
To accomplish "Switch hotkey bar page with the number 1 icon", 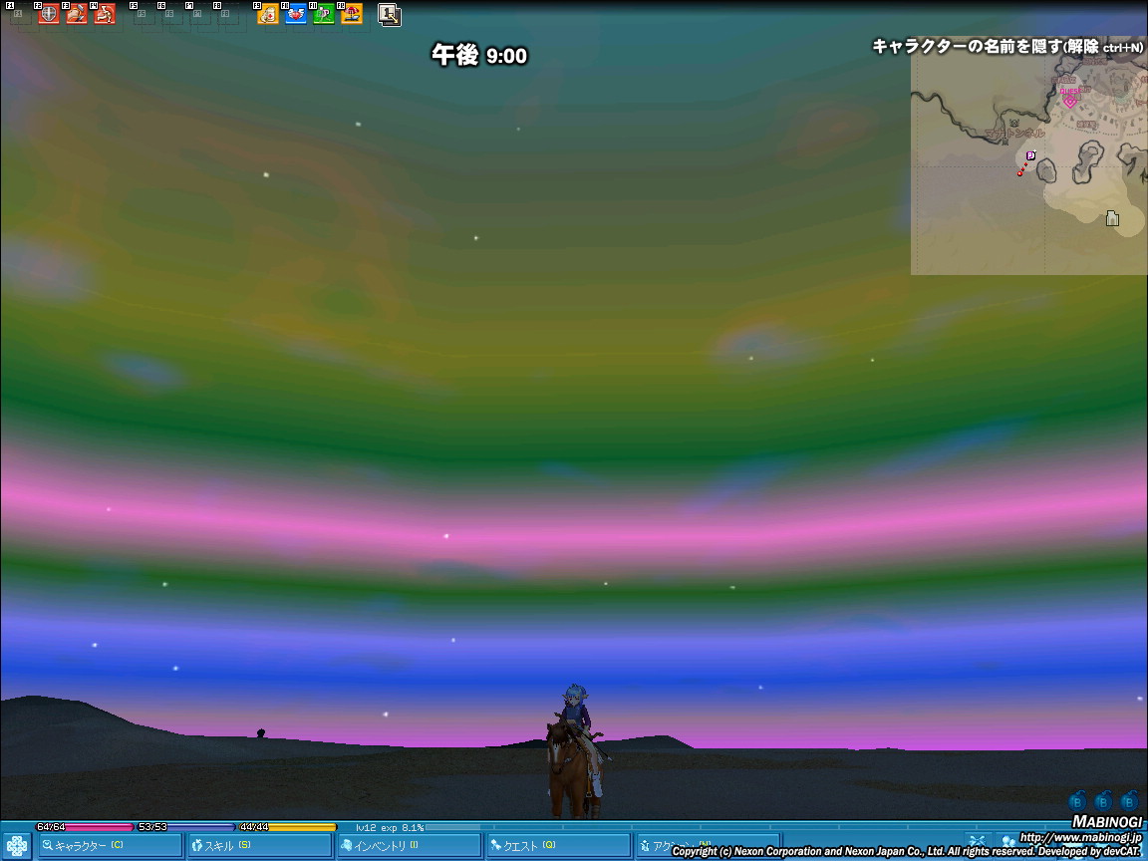I will click(390, 15).
